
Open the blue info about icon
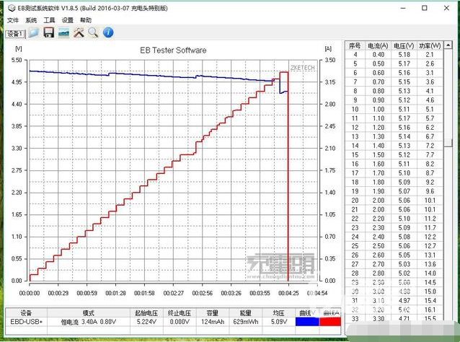point(108,32)
